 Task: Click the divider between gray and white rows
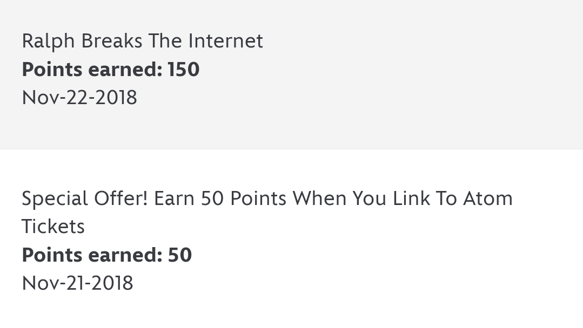[x=292, y=149]
